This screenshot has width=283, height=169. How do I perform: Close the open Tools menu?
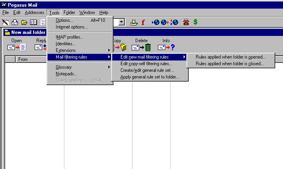point(54,12)
